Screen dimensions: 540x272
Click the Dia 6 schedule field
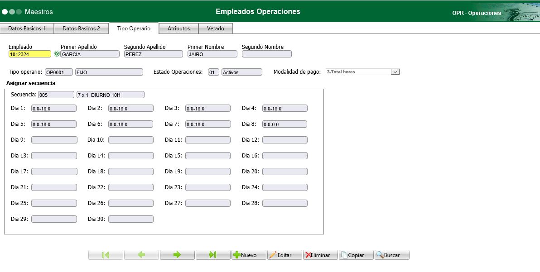coord(131,124)
